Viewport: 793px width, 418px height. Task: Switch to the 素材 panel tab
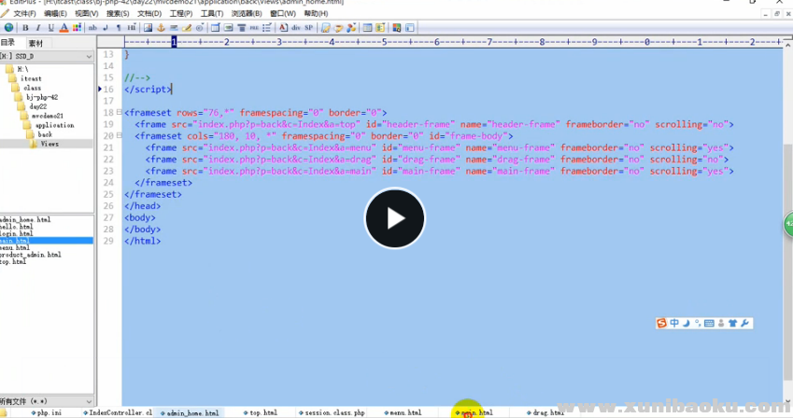pyautogui.click(x=35, y=43)
